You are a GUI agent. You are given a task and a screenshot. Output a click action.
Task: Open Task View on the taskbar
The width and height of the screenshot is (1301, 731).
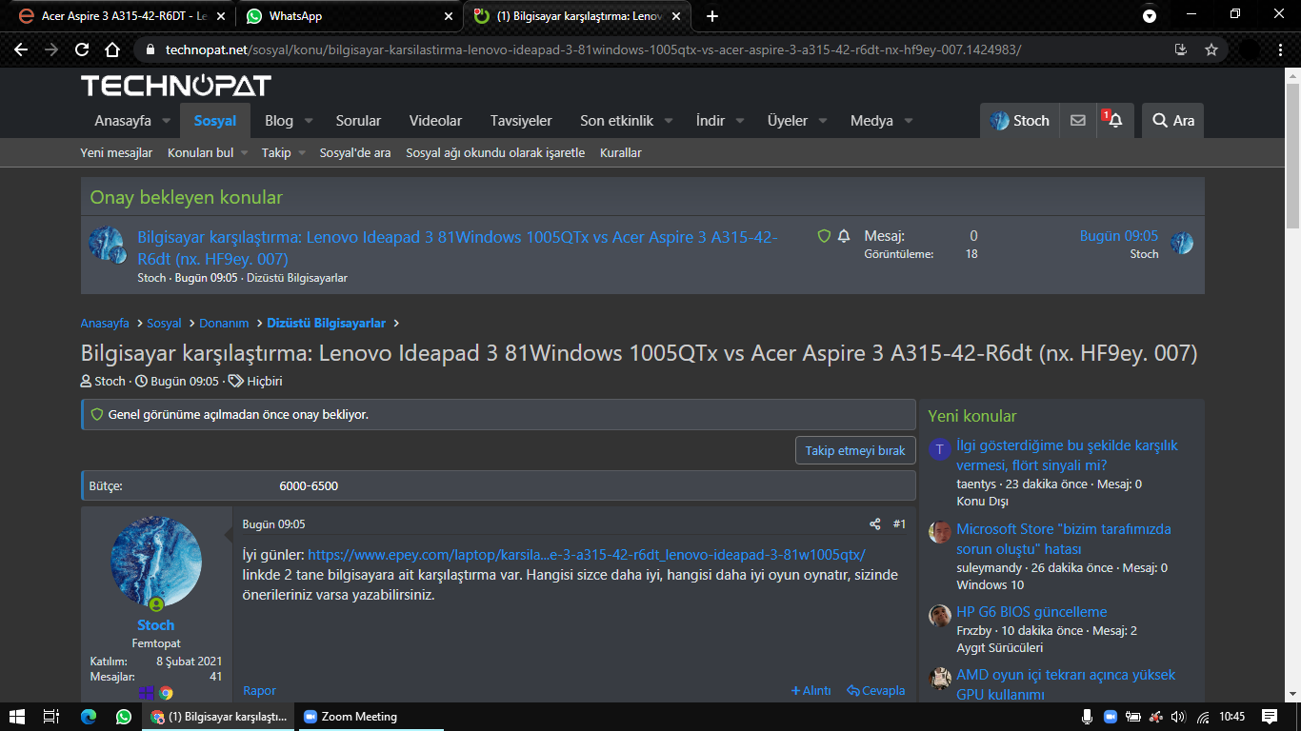[x=51, y=717]
